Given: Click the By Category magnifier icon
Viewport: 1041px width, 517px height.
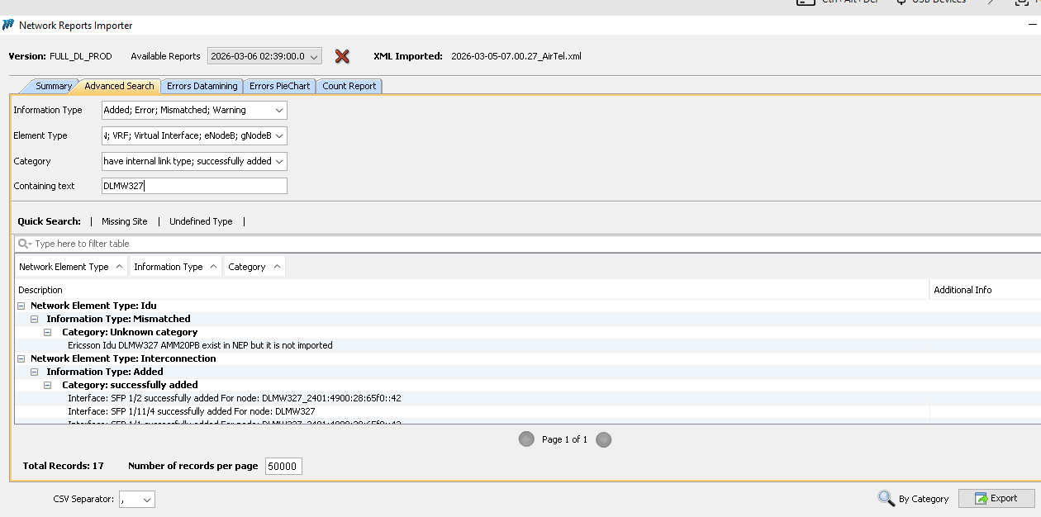Looking at the screenshot, I should pos(886,498).
